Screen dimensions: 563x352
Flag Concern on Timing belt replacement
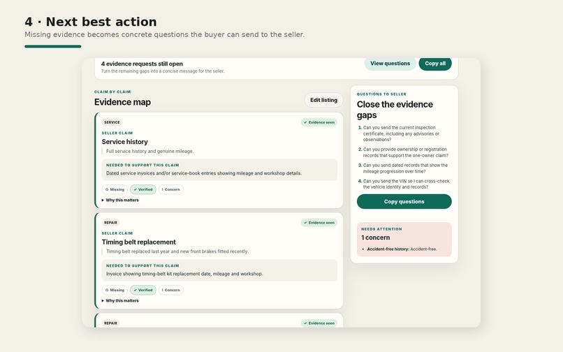[x=171, y=290]
